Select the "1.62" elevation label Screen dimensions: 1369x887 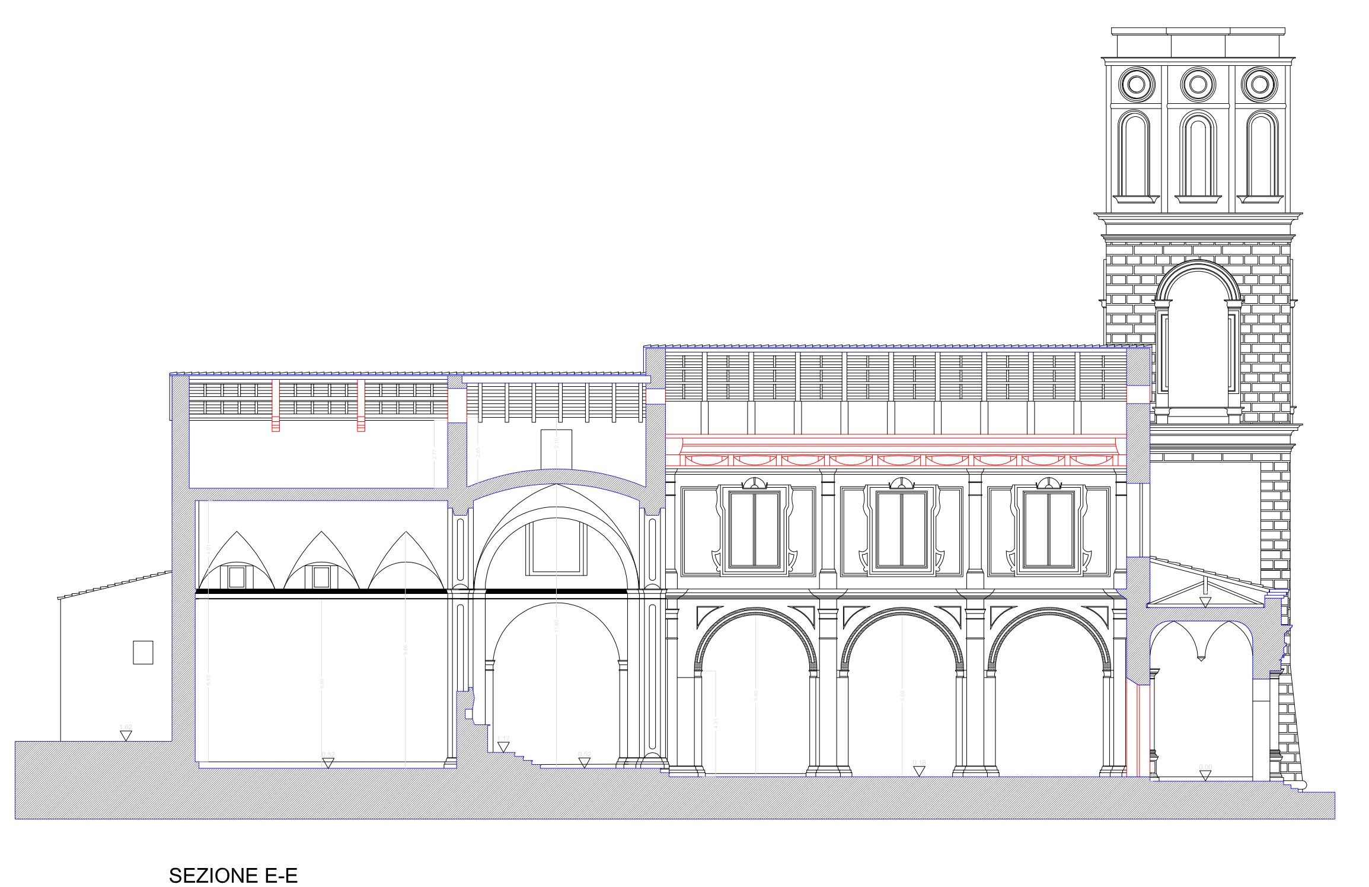[125, 727]
